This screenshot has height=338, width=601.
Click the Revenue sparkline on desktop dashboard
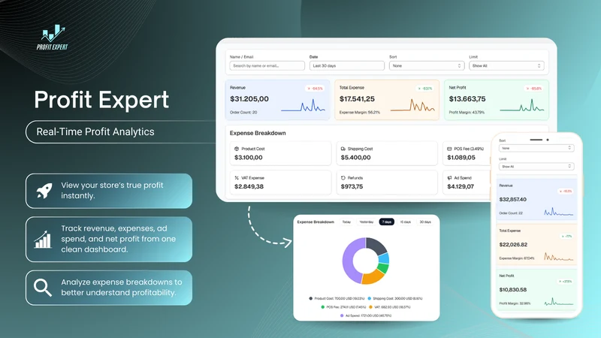point(303,105)
